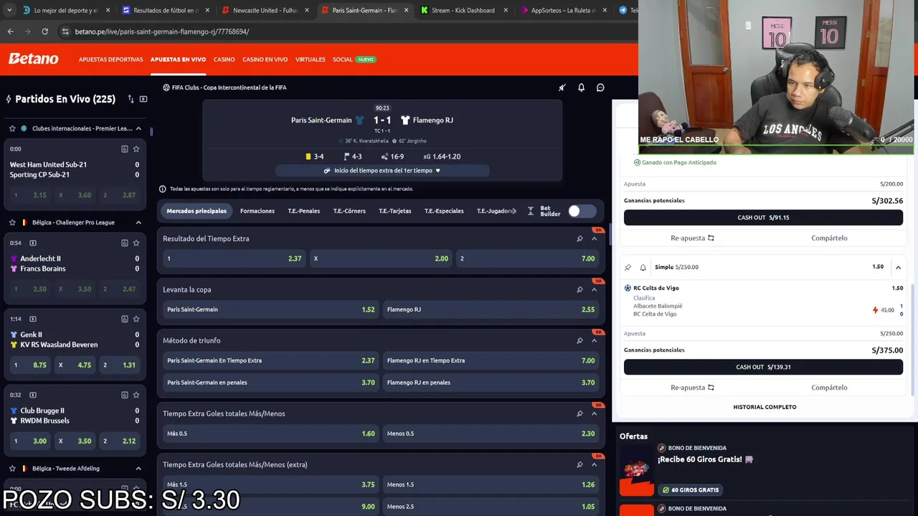The image size is (918, 516).
Task: Open live stream icon for Anderlecht II
Action: (32, 243)
